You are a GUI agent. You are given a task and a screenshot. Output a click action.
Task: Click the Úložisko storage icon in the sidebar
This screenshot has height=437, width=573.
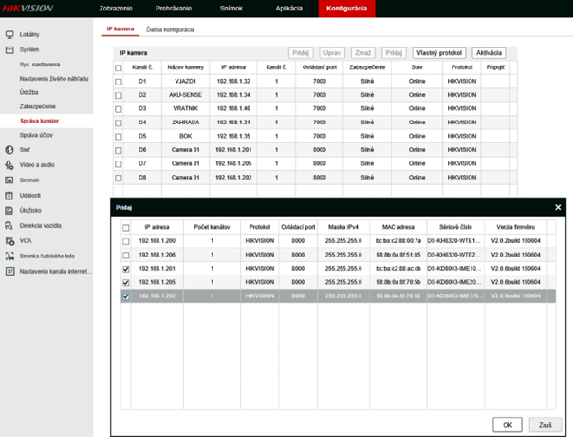[9, 210]
